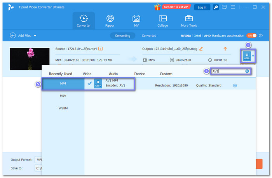
Task: Click the output duration clock icon
Action: click(x=210, y=60)
